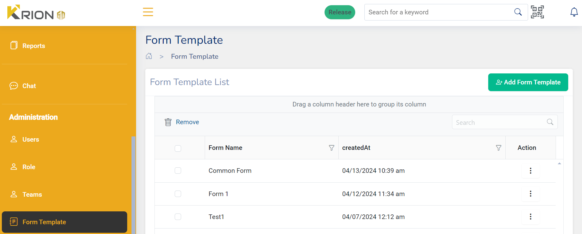Select the Test1 row checkbox
Image resolution: width=582 pixels, height=234 pixels.
(178, 217)
